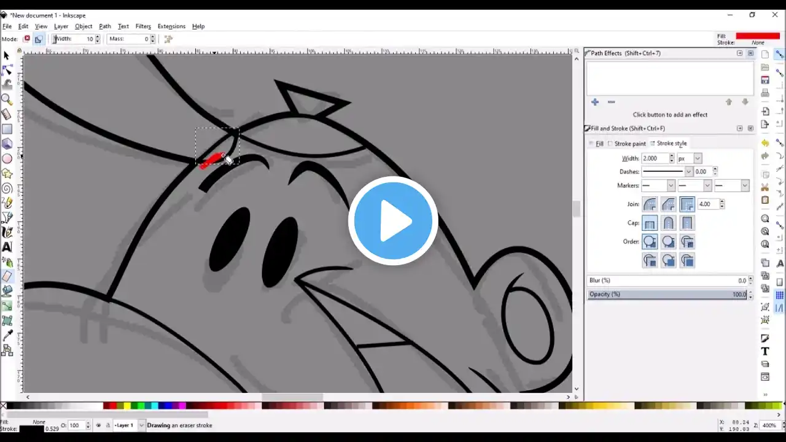Close the Fill and Stroke panel
The image size is (786, 442).
click(750, 128)
